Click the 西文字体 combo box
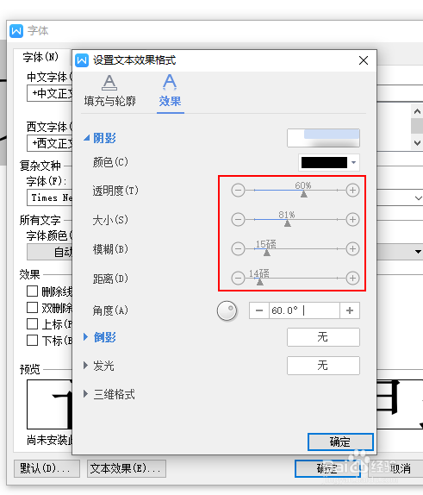The width and height of the screenshot is (423, 495). click(50, 143)
